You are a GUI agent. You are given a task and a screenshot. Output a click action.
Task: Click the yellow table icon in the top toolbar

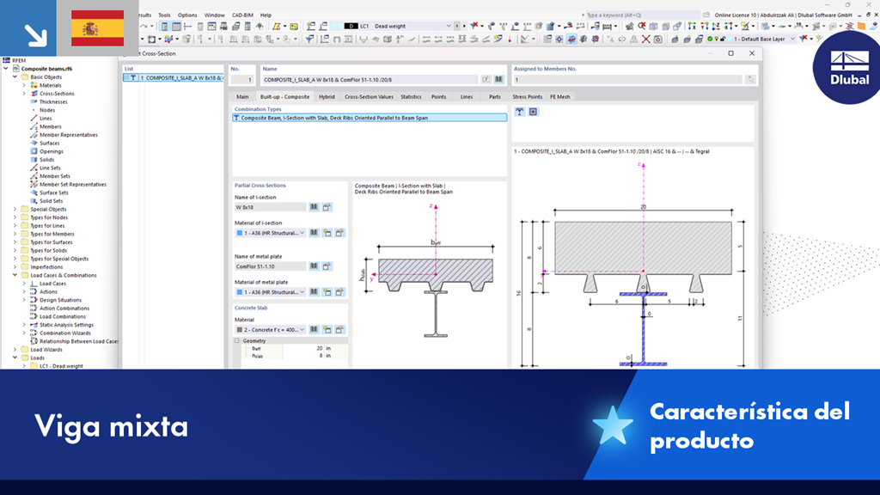click(x=294, y=27)
